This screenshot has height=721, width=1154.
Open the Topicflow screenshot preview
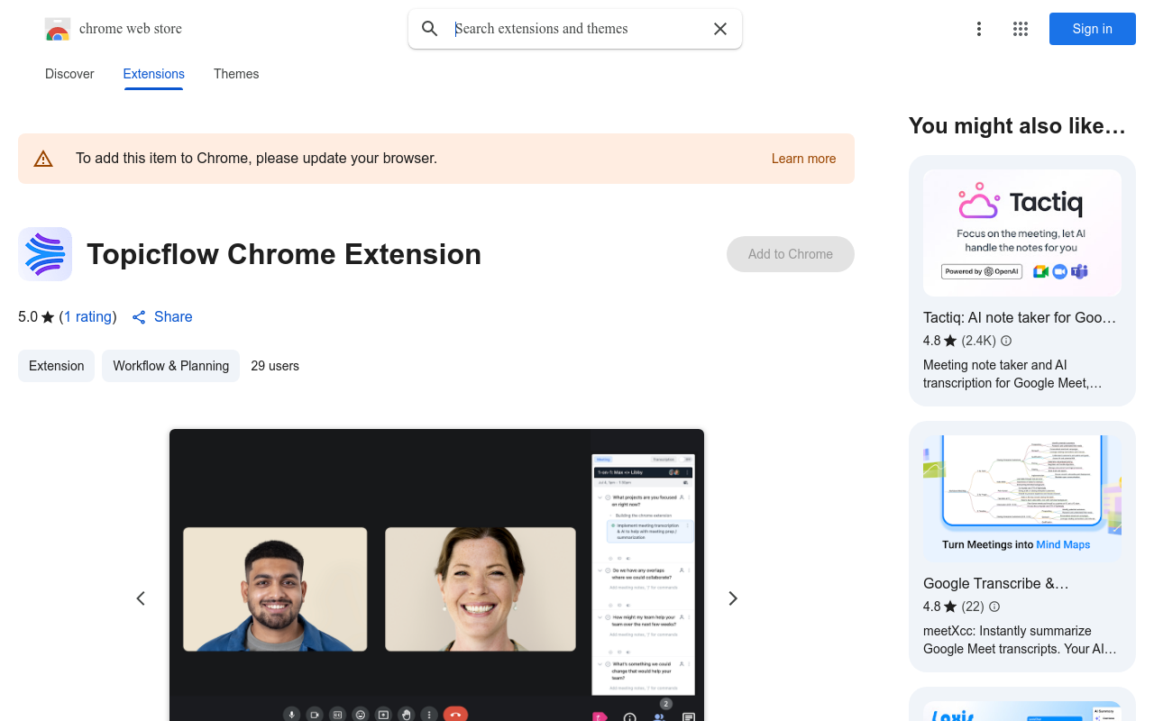[436, 575]
